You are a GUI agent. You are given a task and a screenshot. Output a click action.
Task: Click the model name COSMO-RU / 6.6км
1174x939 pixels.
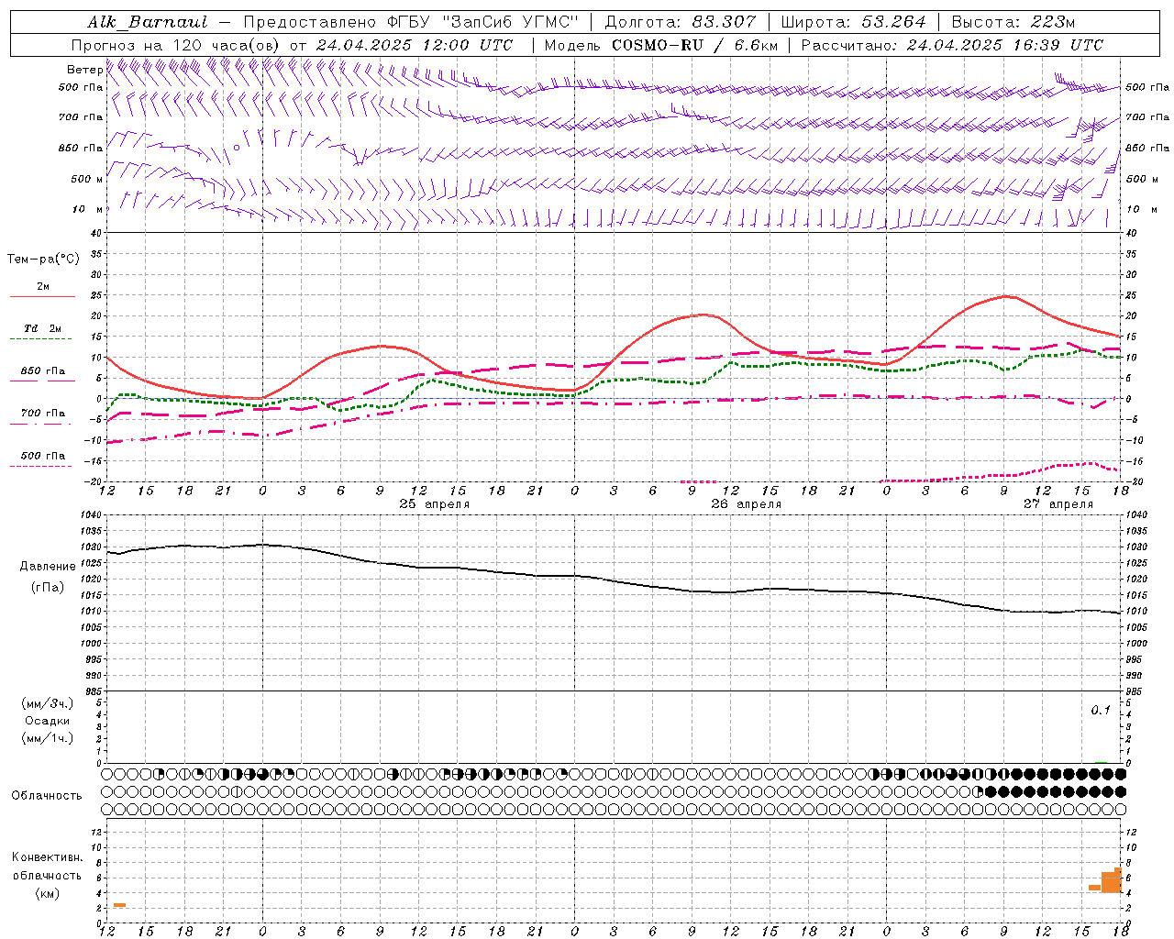pyautogui.click(x=695, y=45)
